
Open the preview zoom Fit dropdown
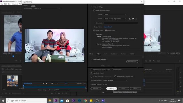(55, 83)
